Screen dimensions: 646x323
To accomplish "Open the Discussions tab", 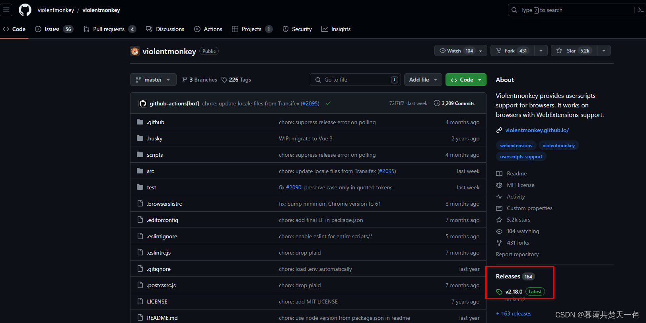I will click(165, 29).
